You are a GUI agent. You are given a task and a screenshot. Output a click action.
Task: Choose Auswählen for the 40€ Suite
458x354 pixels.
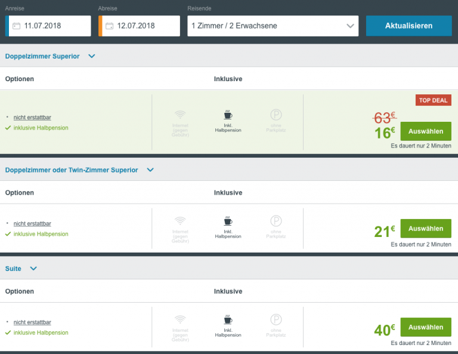click(425, 327)
